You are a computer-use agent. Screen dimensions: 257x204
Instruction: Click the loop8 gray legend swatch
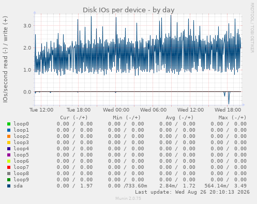(x=9, y=174)
